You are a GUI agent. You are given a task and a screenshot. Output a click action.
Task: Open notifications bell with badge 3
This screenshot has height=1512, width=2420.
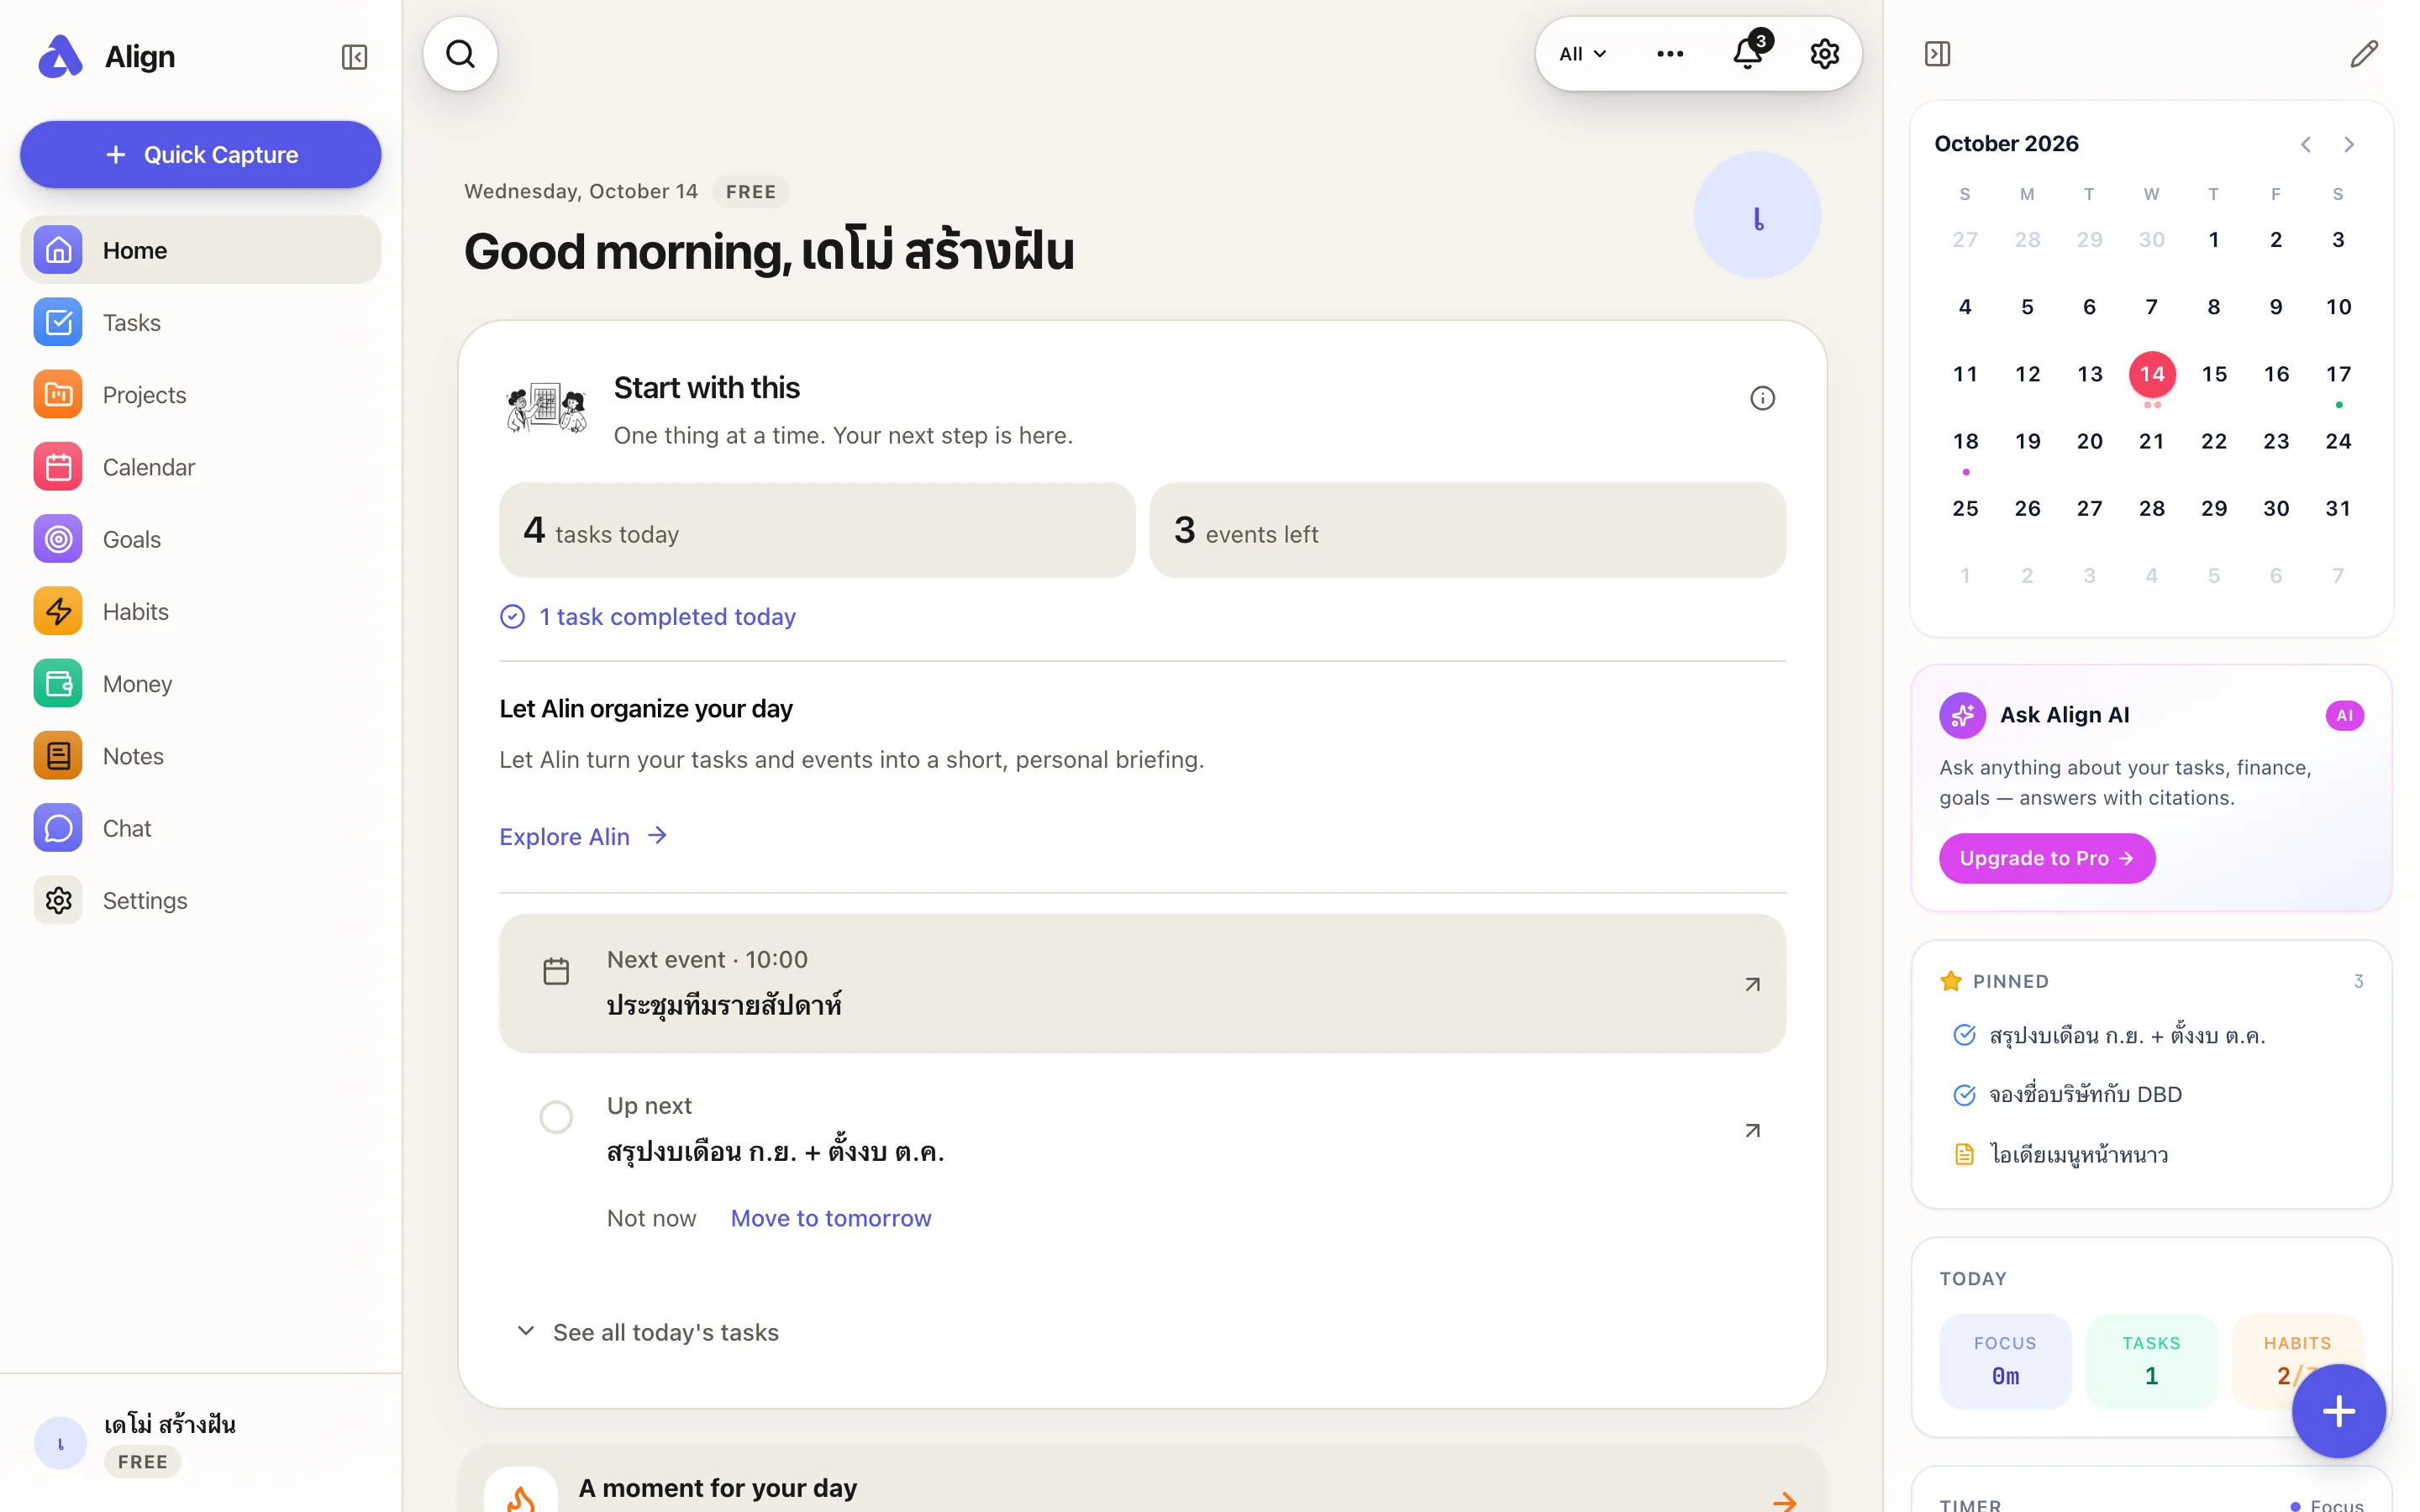(x=1748, y=52)
